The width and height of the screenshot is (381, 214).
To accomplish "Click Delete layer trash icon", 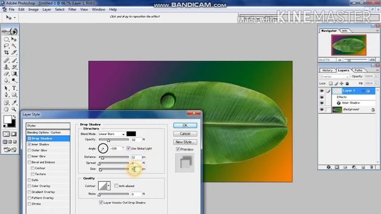I will (x=371, y=167).
